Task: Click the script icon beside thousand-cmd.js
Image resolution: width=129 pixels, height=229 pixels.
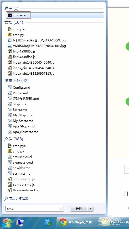Action: [x=10, y=190]
